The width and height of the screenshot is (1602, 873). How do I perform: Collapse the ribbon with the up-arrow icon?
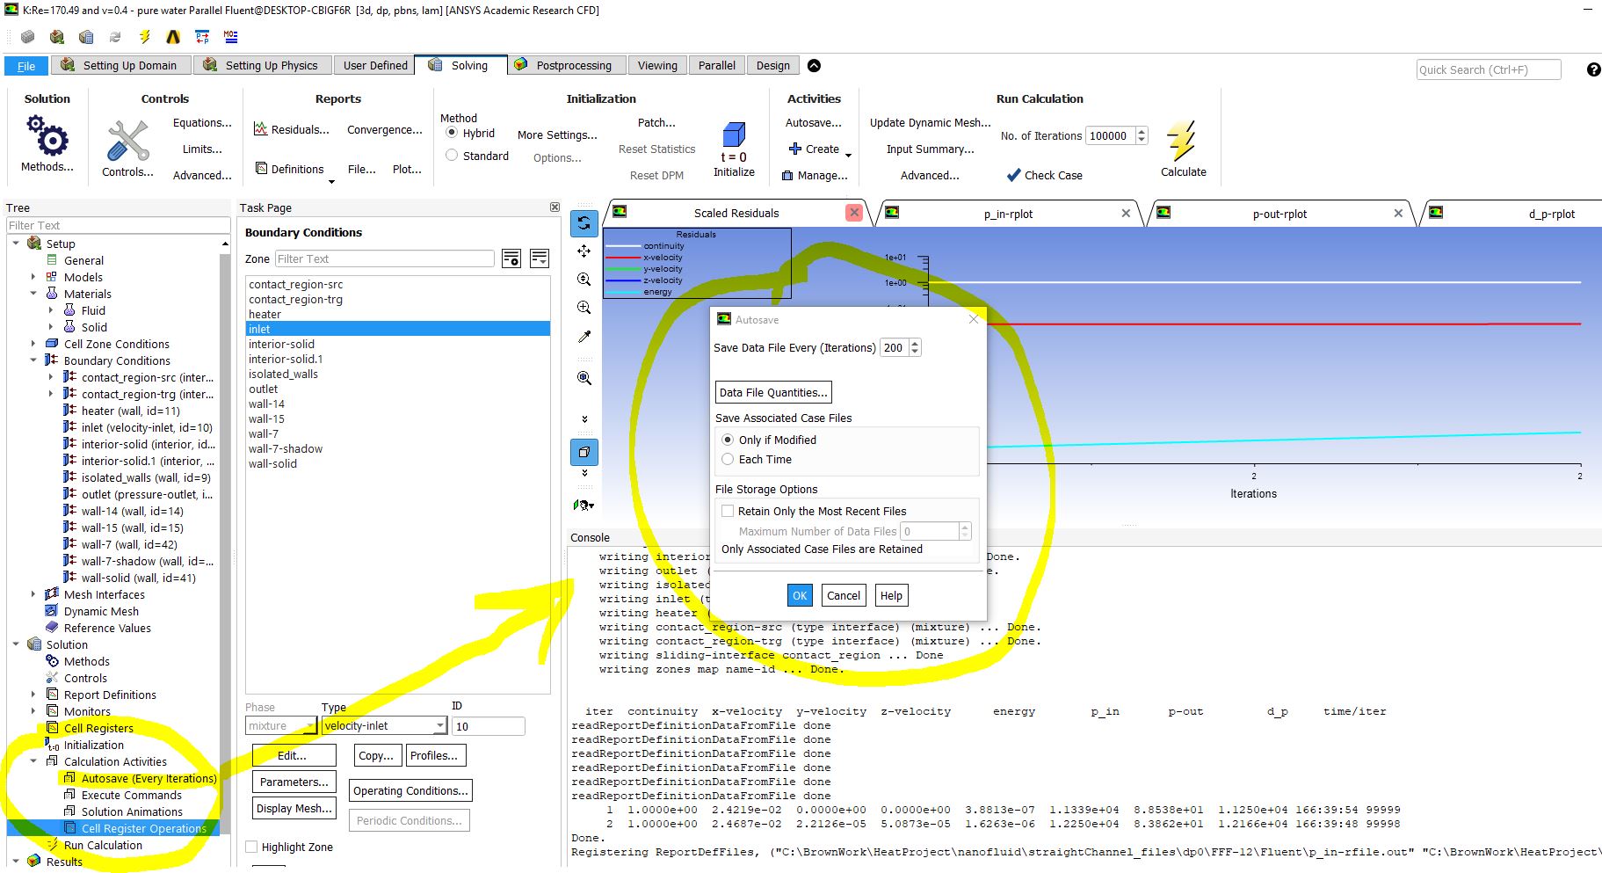pos(814,65)
